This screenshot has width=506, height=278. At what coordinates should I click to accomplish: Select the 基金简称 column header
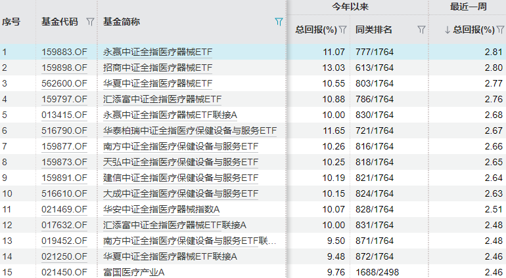(122, 22)
